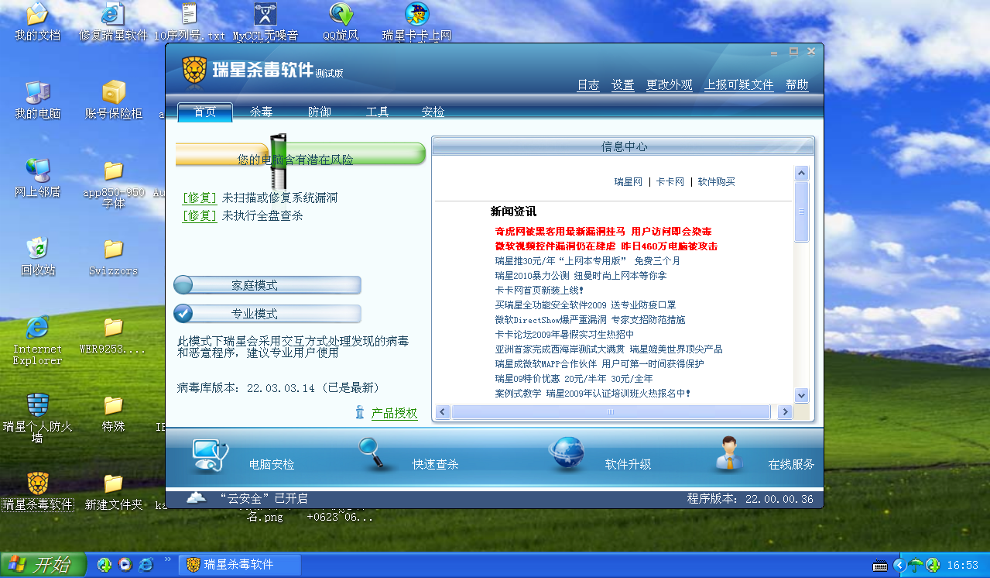This screenshot has width=990, height=578.
Task: Select 家庭模式 home mode
Action: pyautogui.click(x=267, y=285)
